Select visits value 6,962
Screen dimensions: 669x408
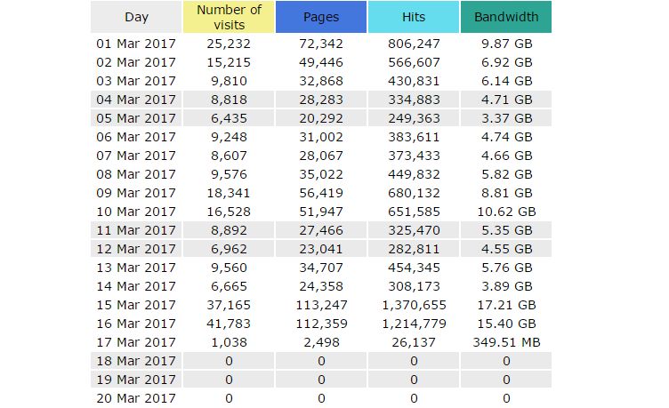click(229, 249)
